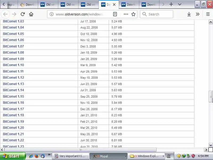The image size is (213, 160).
Task: Select the date 'Aug 22, 2008'
Action: (x=89, y=27)
